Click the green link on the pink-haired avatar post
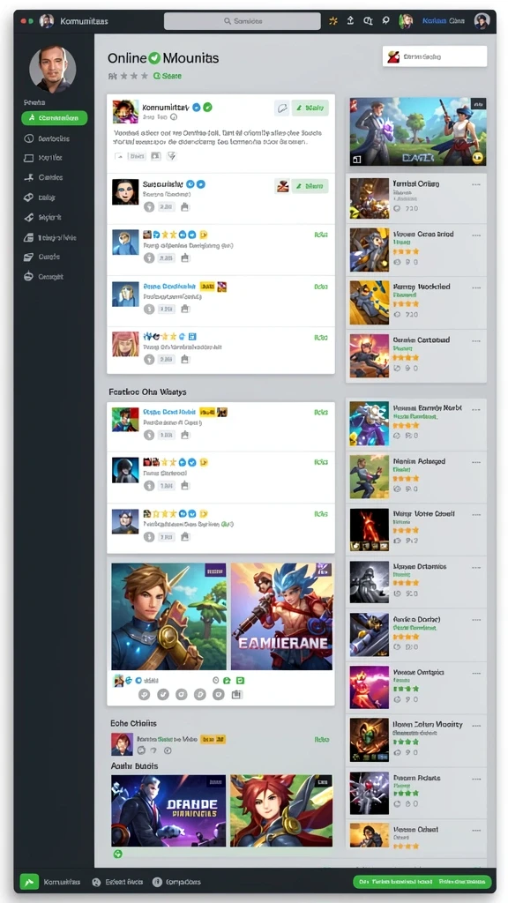Image resolution: width=508 pixels, height=903 pixels. click(x=321, y=338)
